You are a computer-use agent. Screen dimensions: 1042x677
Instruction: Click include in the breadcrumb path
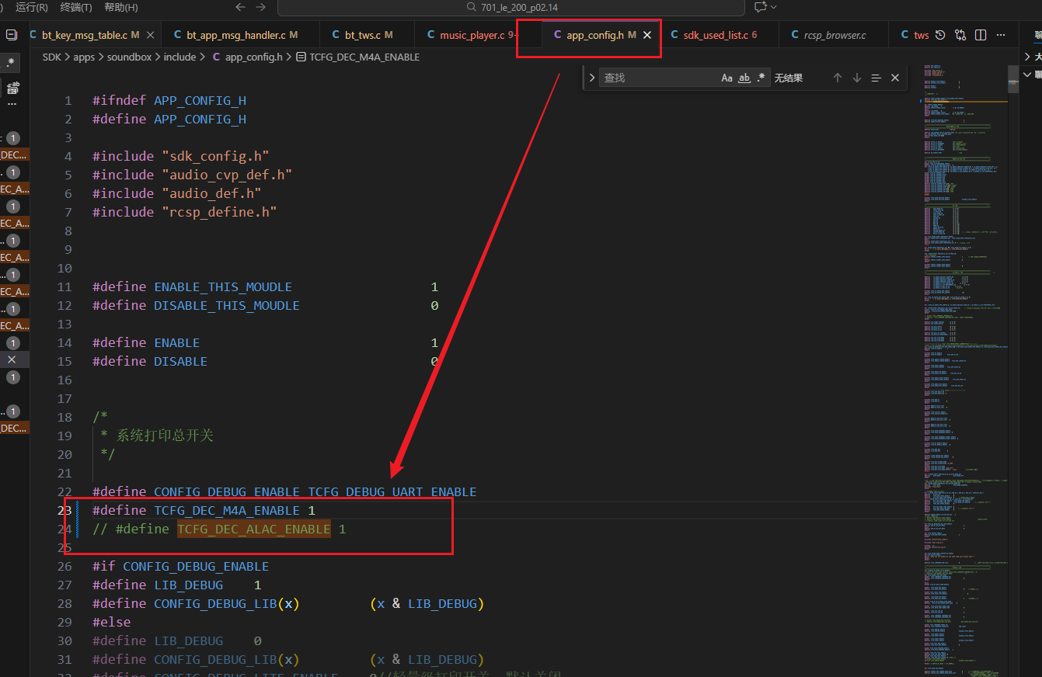(x=179, y=57)
